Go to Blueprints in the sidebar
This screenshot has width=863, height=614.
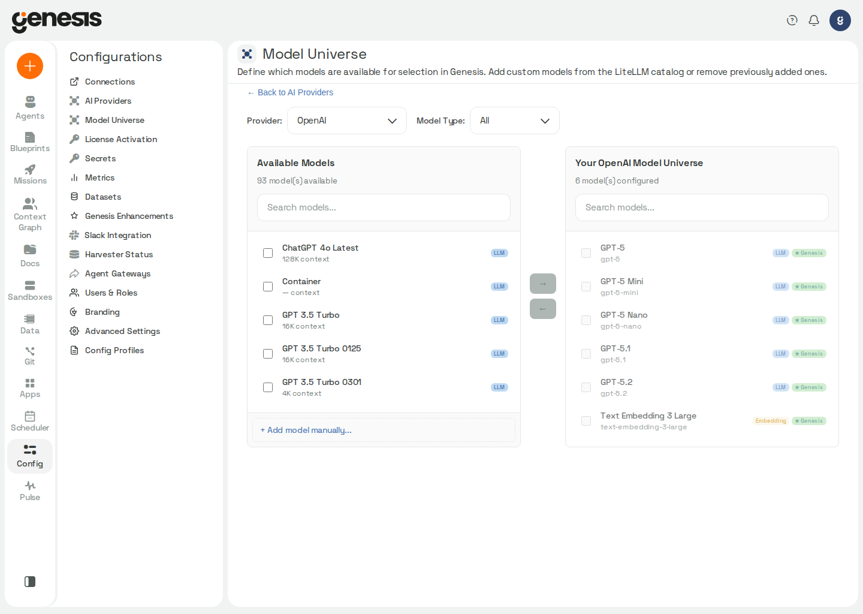(30, 142)
